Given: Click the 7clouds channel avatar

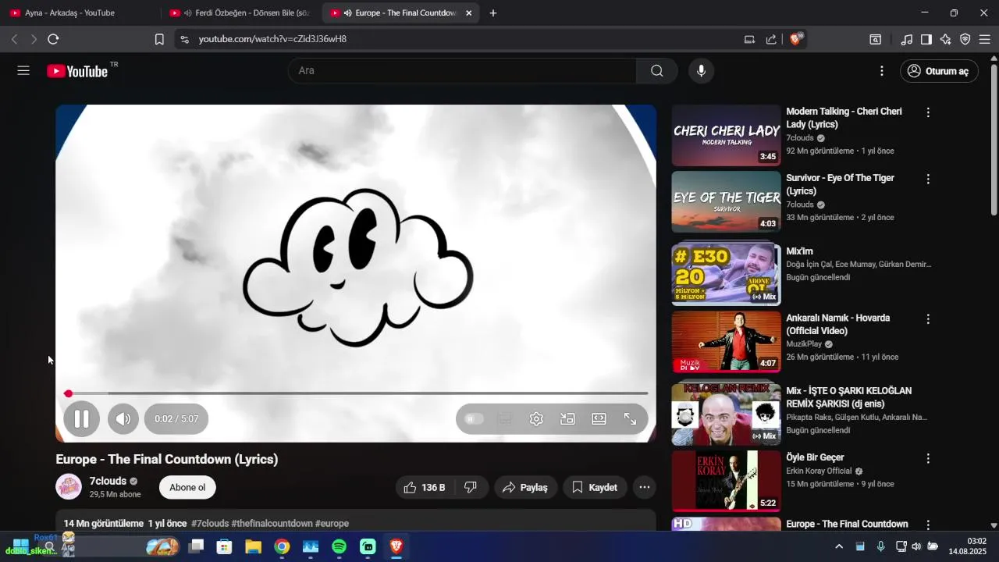Looking at the screenshot, I should pos(69,487).
